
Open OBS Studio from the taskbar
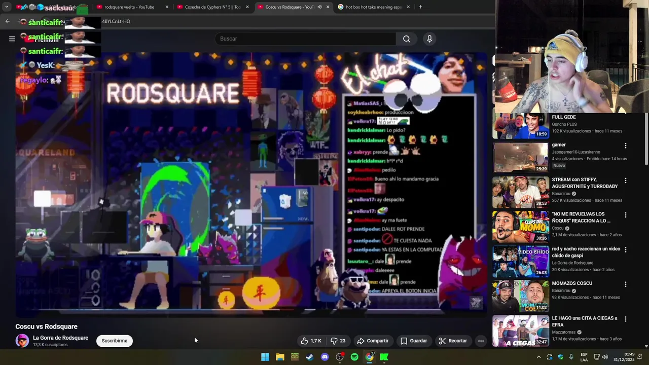point(340,357)
